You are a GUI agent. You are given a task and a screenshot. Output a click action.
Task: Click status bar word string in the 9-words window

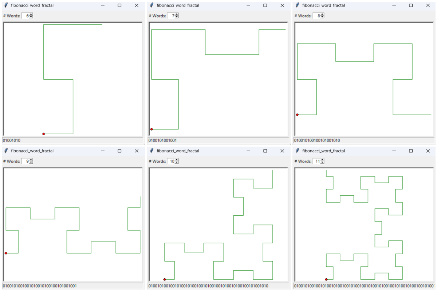(x=40, y=286)
